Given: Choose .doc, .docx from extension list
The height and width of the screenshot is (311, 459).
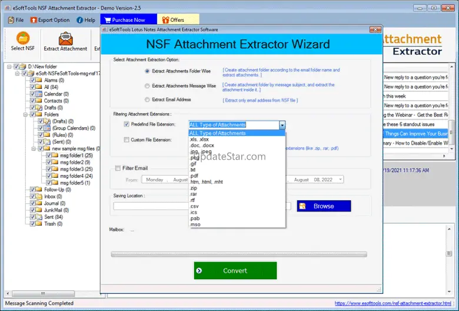Looking at the screenshot, I should 237,145.
